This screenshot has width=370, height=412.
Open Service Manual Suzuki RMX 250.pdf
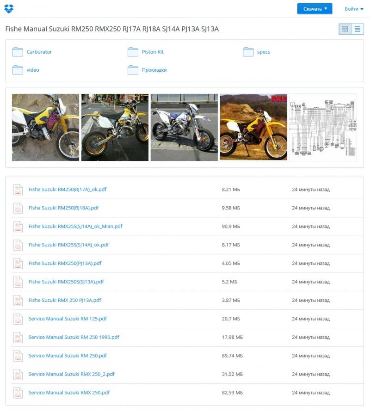point(69,393)
